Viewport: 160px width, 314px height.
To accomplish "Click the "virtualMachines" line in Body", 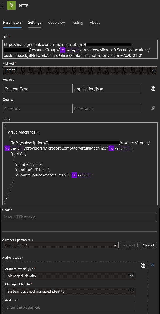I will (23, 132).
